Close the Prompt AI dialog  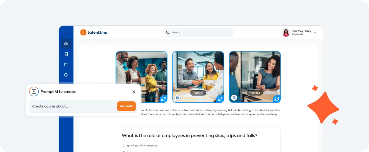[134, 91]
